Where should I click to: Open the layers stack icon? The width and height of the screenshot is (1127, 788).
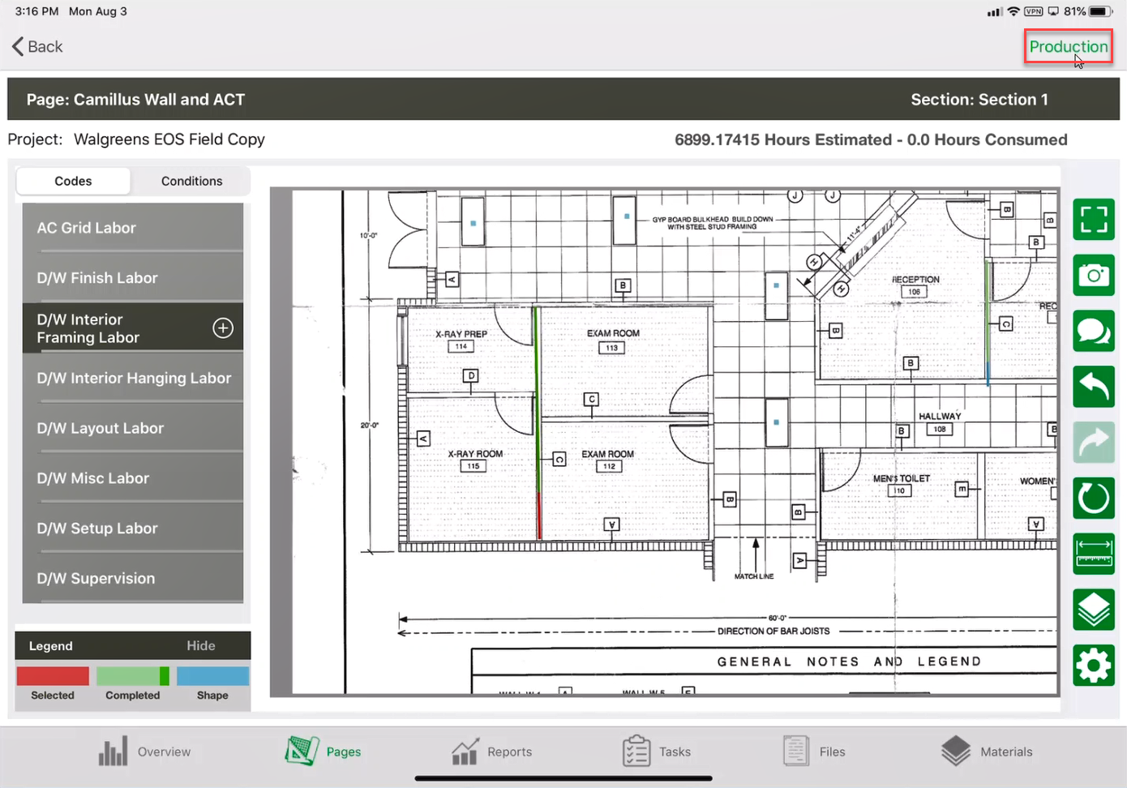click(x=1093, y=610)
